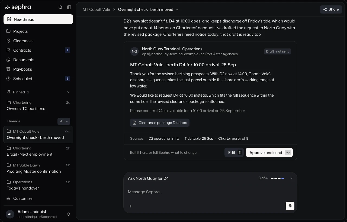Add an attachment with the plus icon

pos(131,206)
